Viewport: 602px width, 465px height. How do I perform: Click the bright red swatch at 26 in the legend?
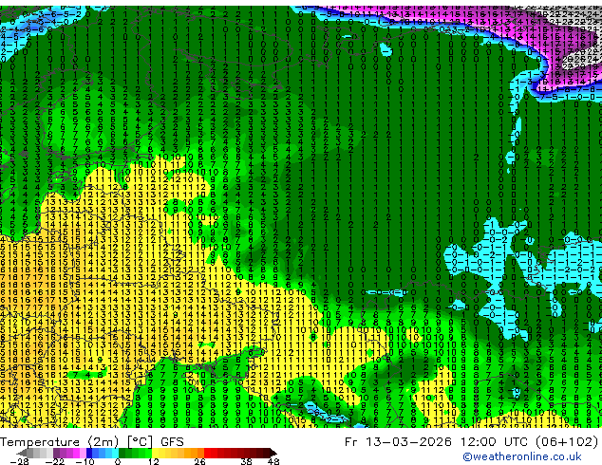pyautogui.click(x=207, y=453)
